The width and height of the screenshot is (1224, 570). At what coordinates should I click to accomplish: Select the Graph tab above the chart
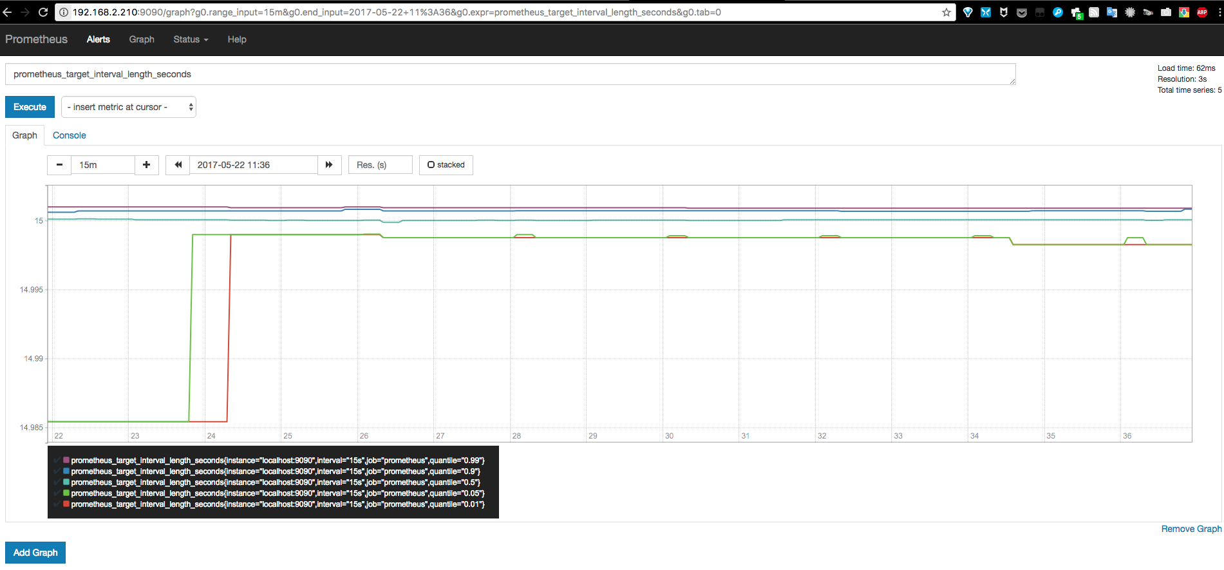tap(24, 135)
